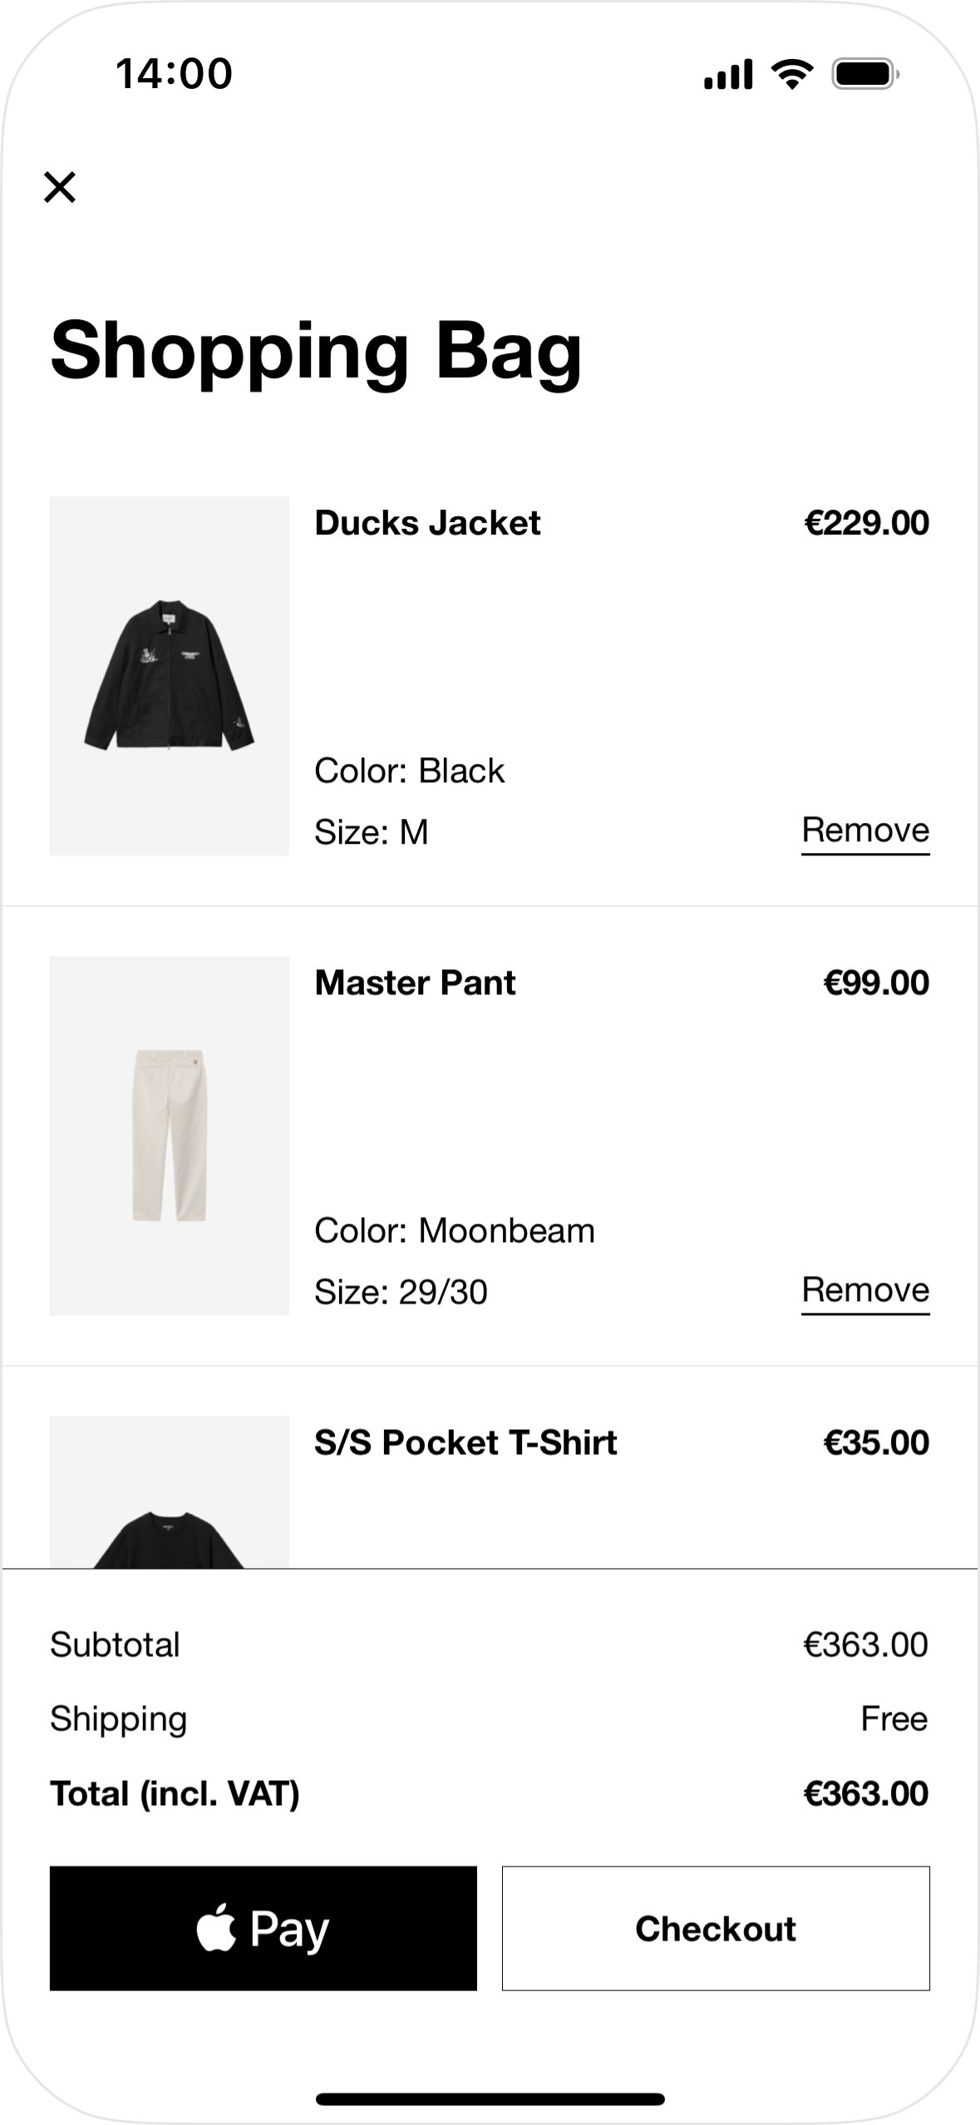Remove the Master Pant from bag
Viewport: 980px width, 2125px height.
click(864, 1290)
